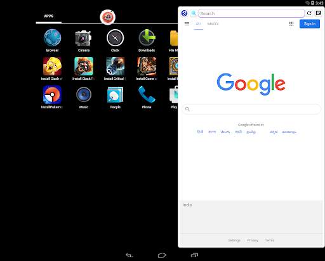This screenshot has width=325, height=261.
Task: Open the Google apps grid
Action: [x=291, y=24]
